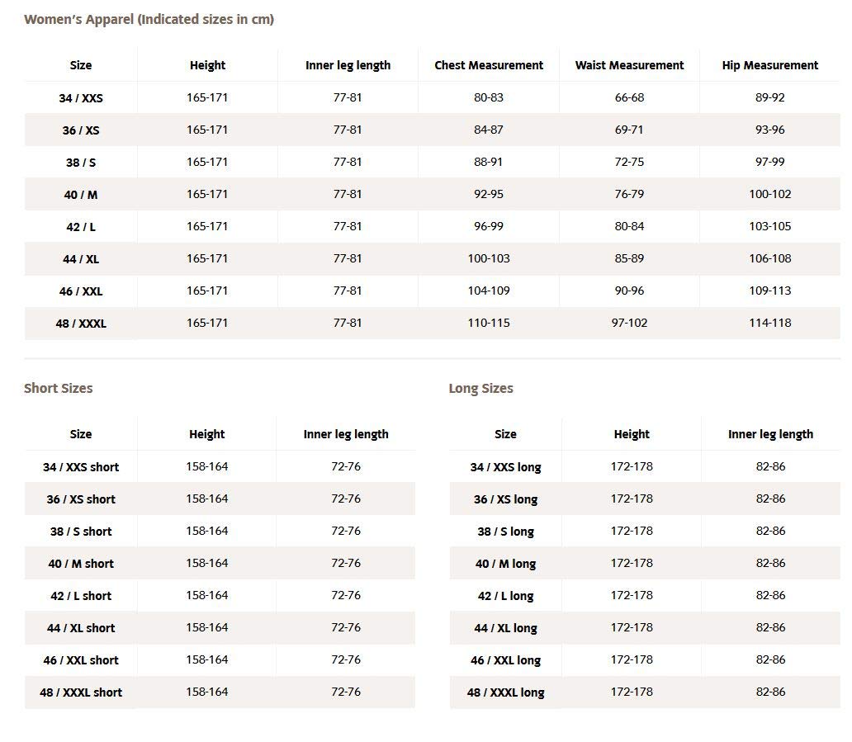Select the 97-102 waist measurement cell
Screen dimensions: 852x742
pyautogui.click(x=629, y=323)
